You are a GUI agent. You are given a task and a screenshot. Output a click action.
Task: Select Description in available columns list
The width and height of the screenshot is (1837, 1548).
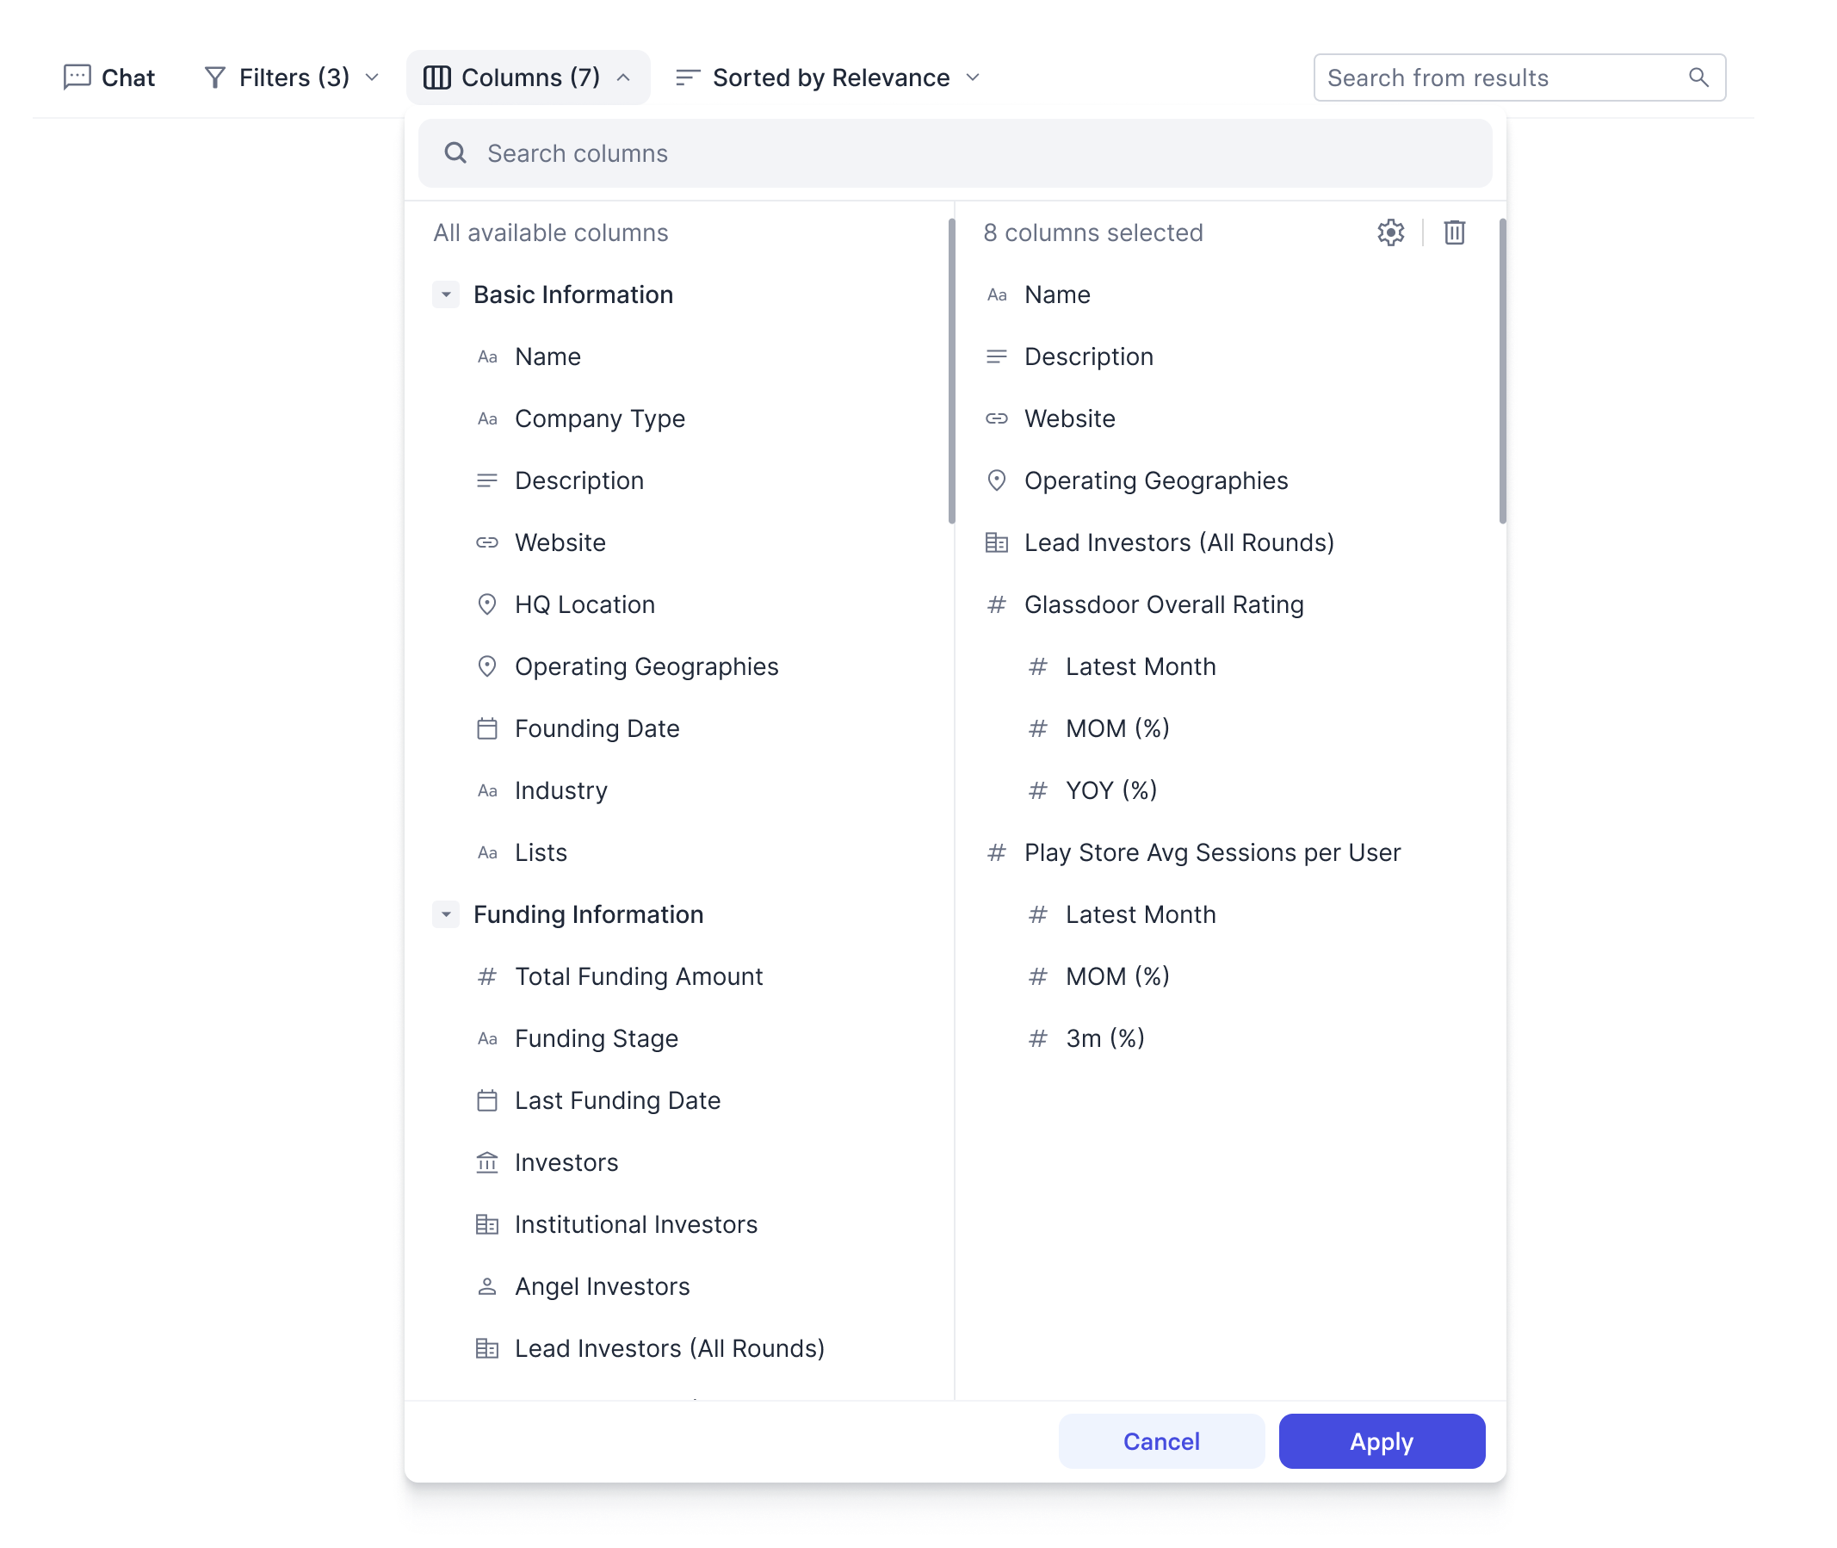pos(579,481)
